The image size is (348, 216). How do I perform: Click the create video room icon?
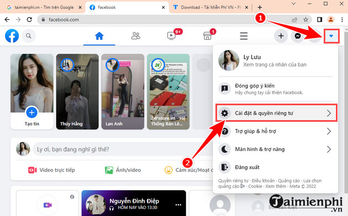pos(48,205)
